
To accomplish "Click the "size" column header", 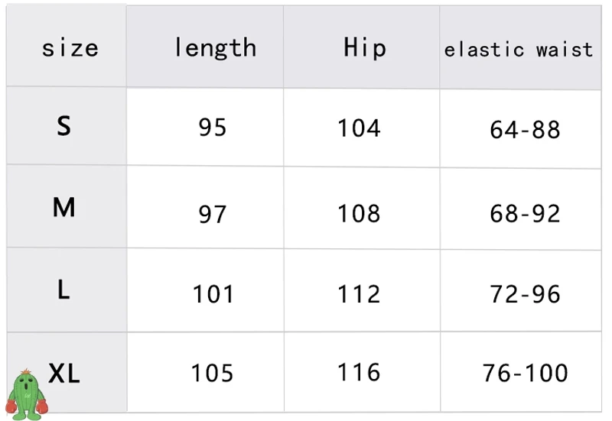I will click(70, 48).
